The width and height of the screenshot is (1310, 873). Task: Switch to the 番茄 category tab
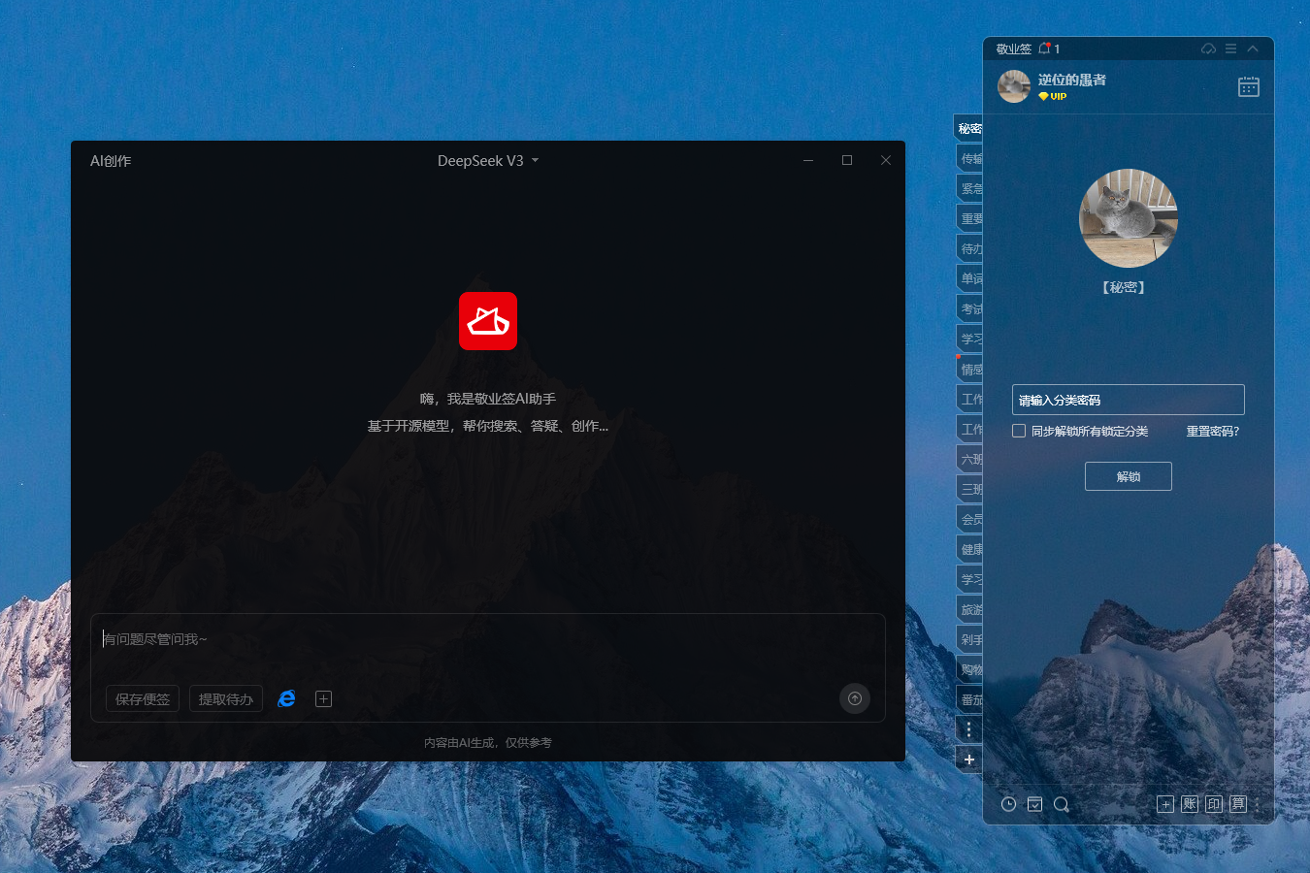click(968, 698)
